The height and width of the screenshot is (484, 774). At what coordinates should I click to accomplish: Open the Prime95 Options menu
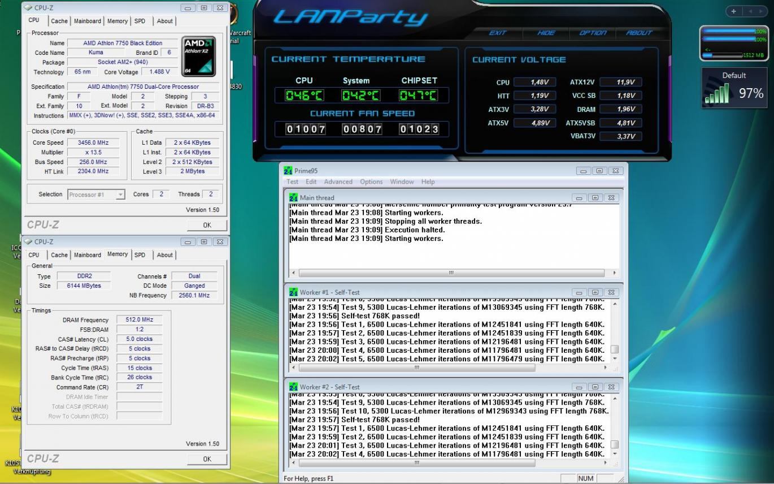coord(371,181)
